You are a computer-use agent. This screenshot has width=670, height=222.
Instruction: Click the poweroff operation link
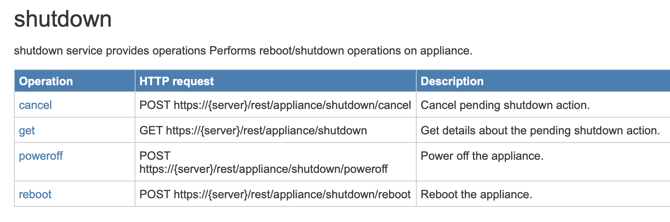point(41,156)
